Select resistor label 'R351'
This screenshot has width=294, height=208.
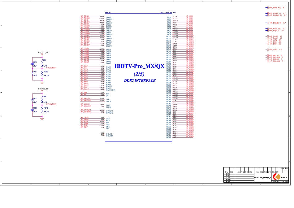click(44, 60)
